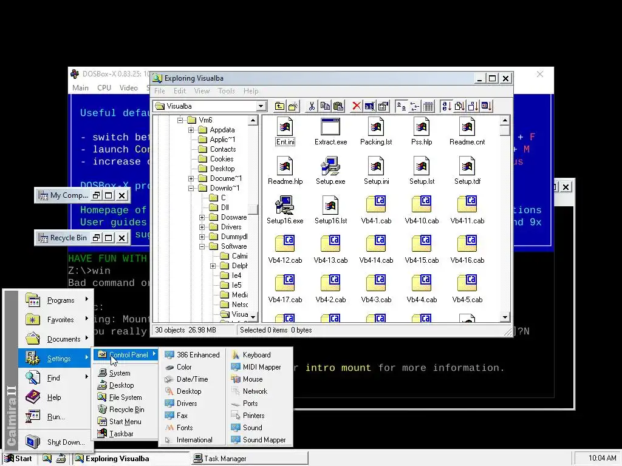
Task: Click the Copy toolbar icon
Action: coord(325,106)
